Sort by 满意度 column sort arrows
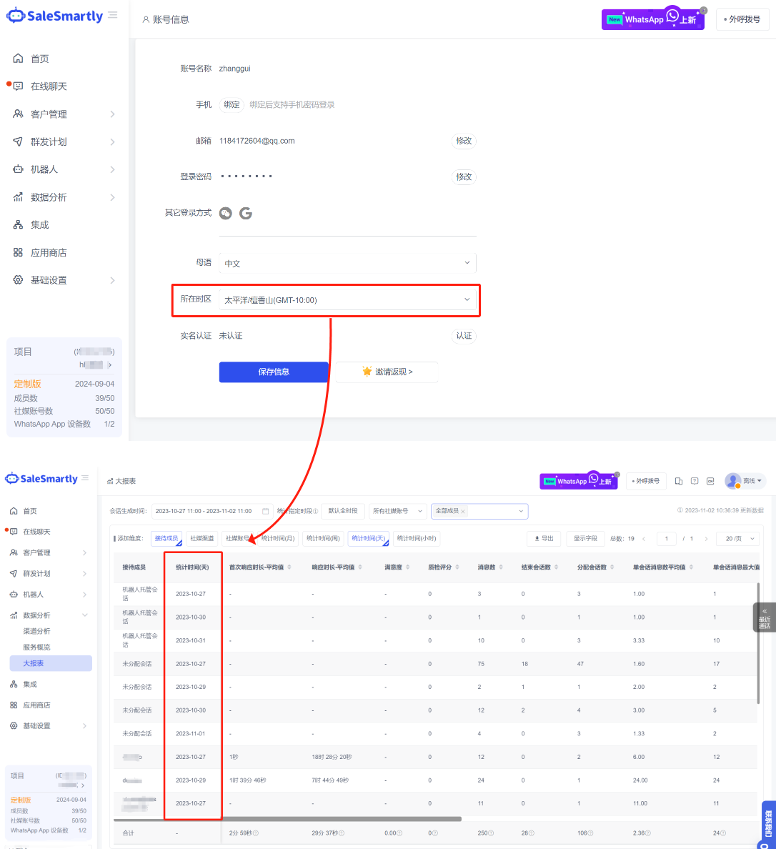Screen dimensions: 776x849 pyautogui.click(x=407, y=567)
